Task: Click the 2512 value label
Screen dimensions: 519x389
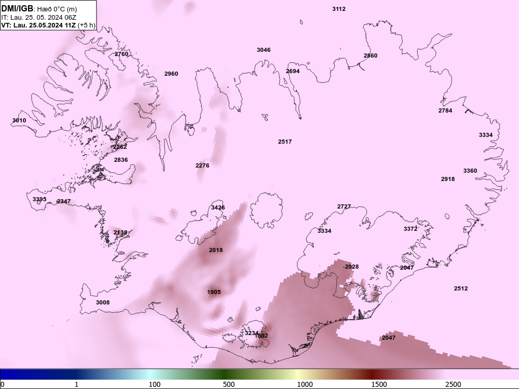Action: [461, 288]
